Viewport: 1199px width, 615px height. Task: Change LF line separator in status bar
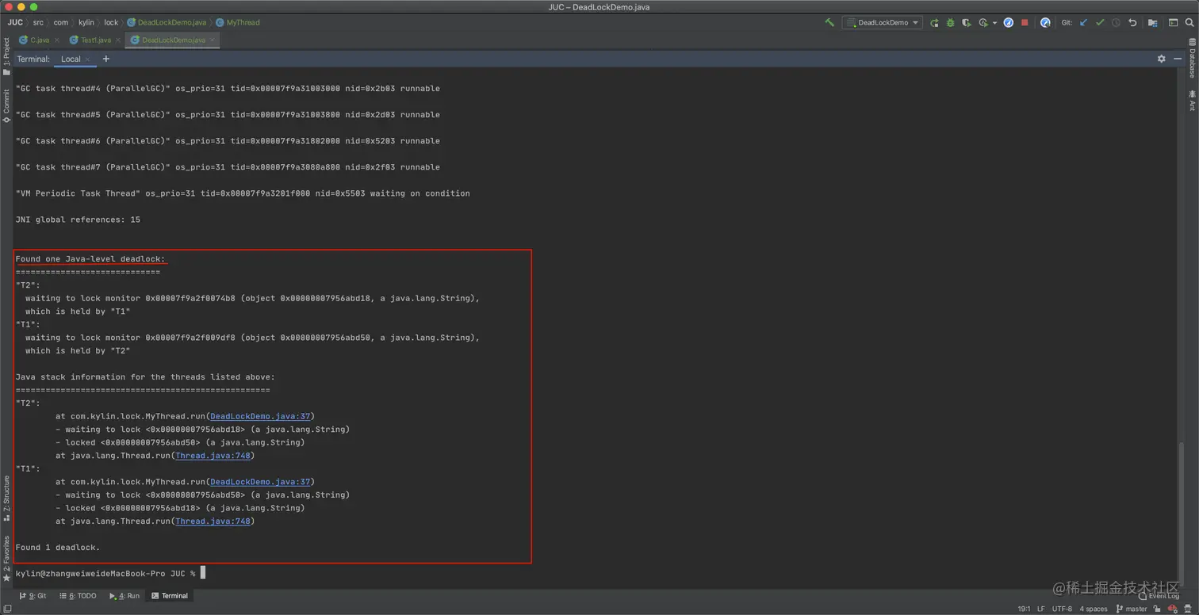[1041, 609]
